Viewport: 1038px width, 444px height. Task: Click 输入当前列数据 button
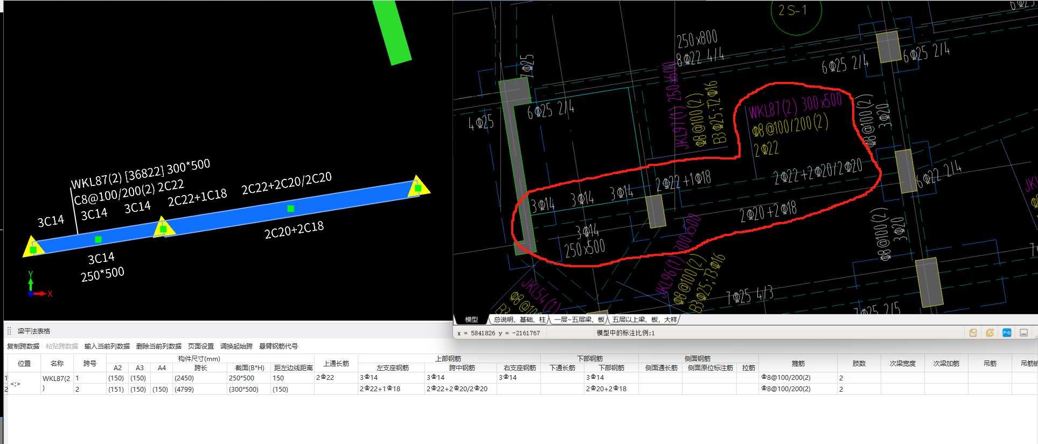107,346
